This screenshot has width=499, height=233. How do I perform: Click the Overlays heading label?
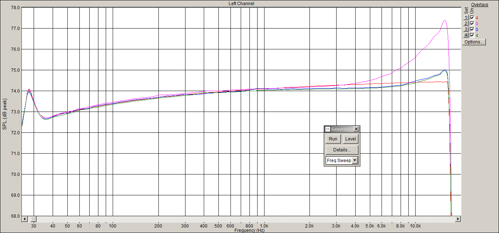[x=480, y=5]
